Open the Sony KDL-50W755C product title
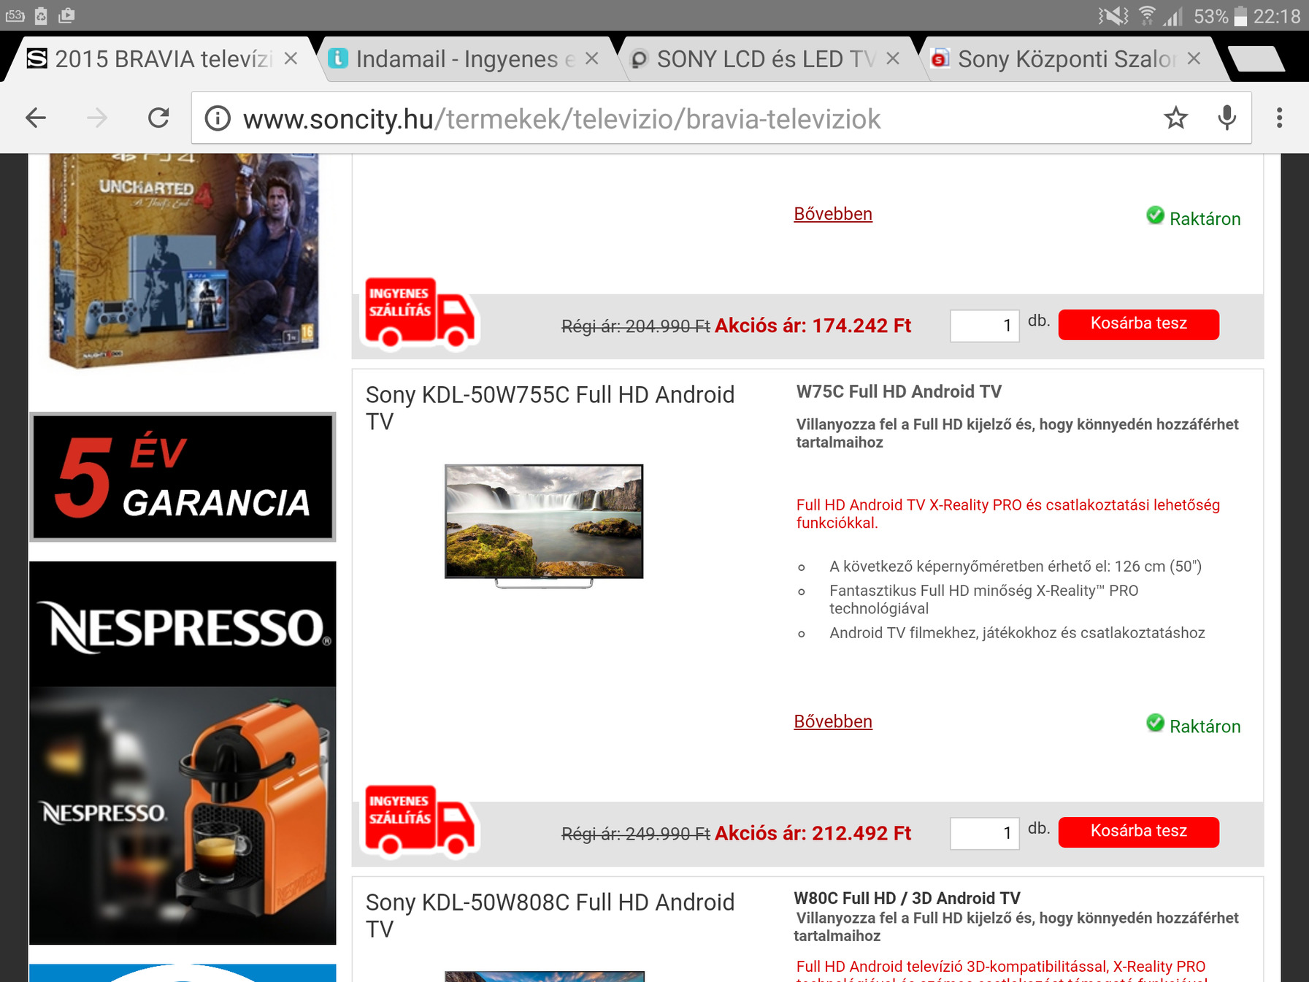Viewport: 1309px width, 982px height. (550, 408)
